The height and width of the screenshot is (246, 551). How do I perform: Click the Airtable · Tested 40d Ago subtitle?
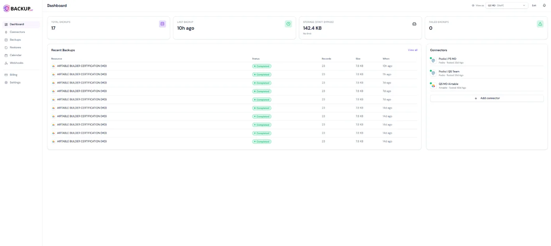(452, 88)
